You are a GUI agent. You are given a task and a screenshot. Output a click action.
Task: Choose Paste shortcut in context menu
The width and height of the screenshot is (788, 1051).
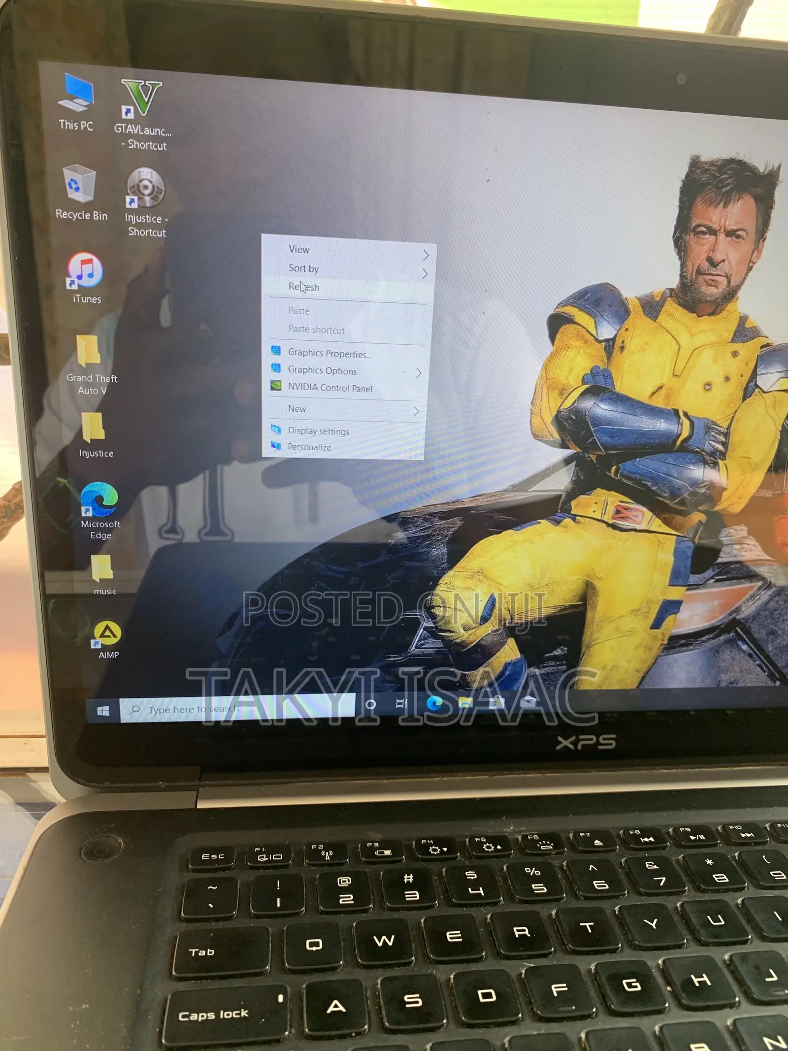(x=347, y=330)
